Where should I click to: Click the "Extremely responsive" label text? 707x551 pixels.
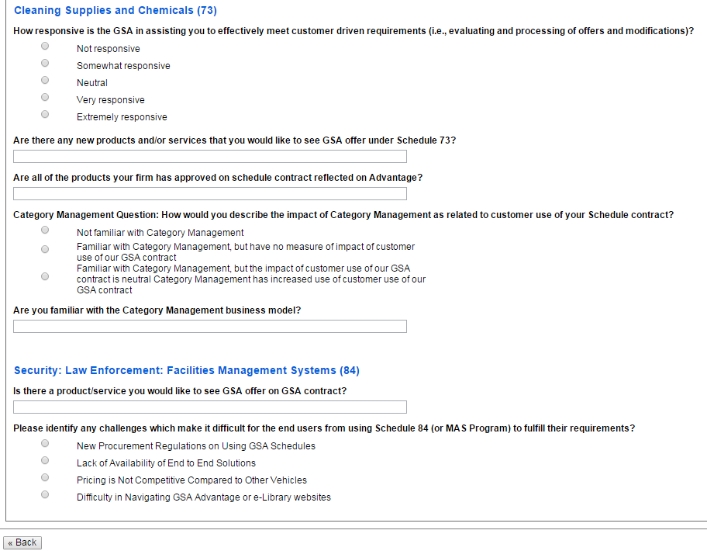[122, 117]
